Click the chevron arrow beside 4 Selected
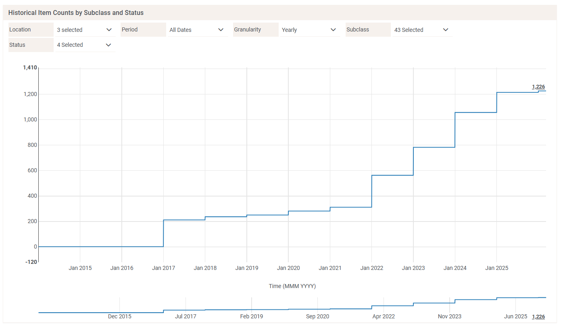This screenshot has height=326, width=565. tap(108, 45)
